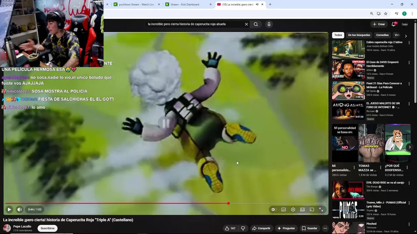Image resolution: width=417 pixels, height=234 pixels.
Task: Open Trueno Milo J PUMAS video title
Action: (386, 204)
